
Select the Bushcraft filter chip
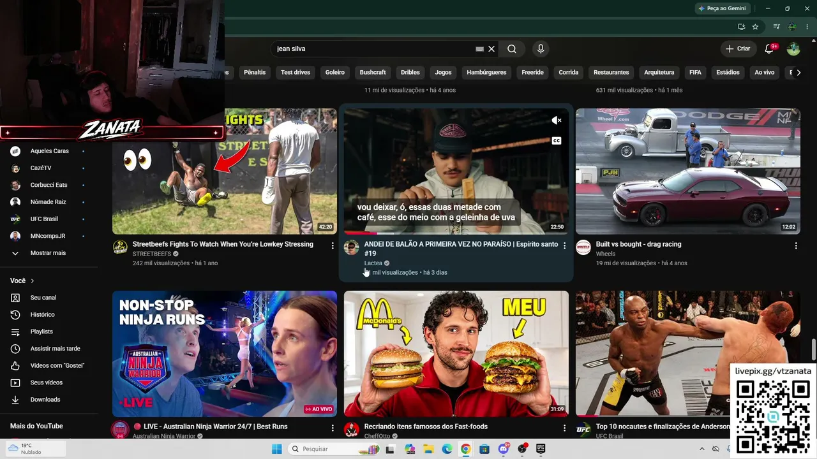click(x=373, y=73)
